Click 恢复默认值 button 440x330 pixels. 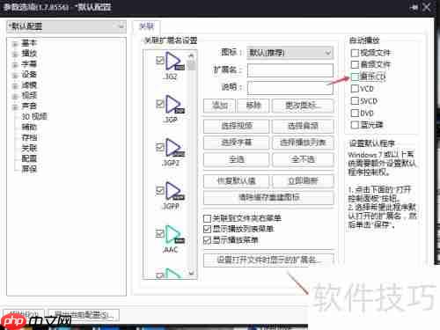pyautogui.click(x=236, y=181)
